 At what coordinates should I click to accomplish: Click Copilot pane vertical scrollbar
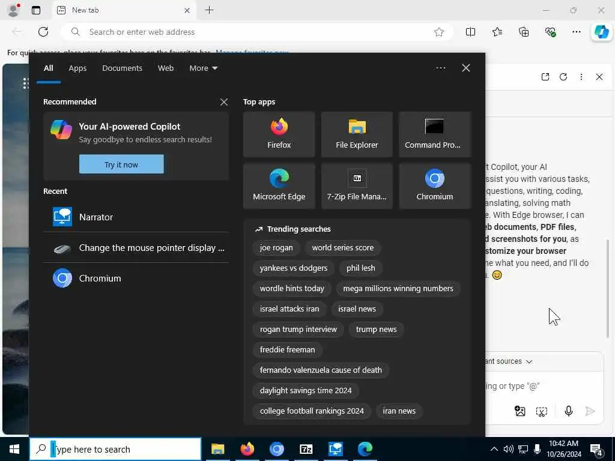click(608, 288)
